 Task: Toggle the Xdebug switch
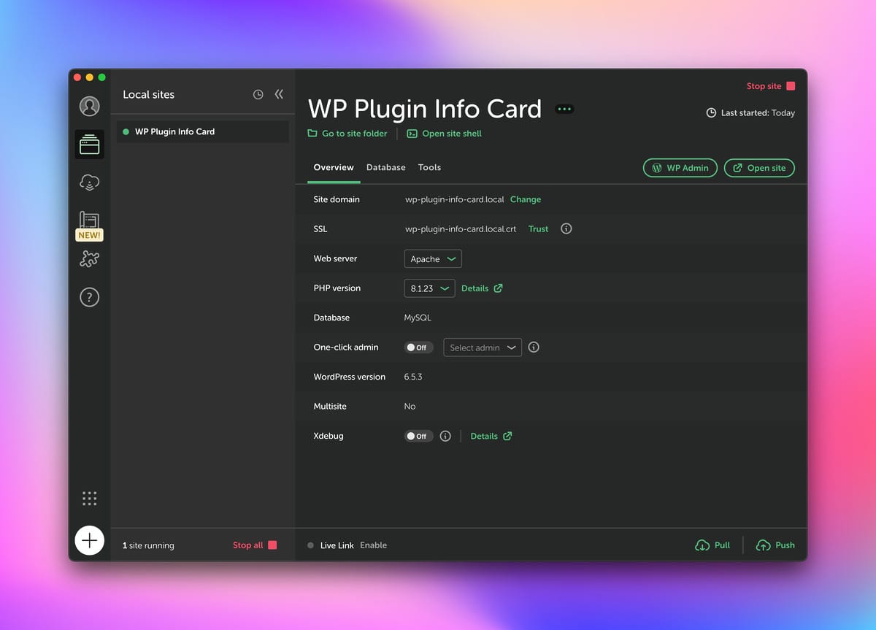[418, 436]
